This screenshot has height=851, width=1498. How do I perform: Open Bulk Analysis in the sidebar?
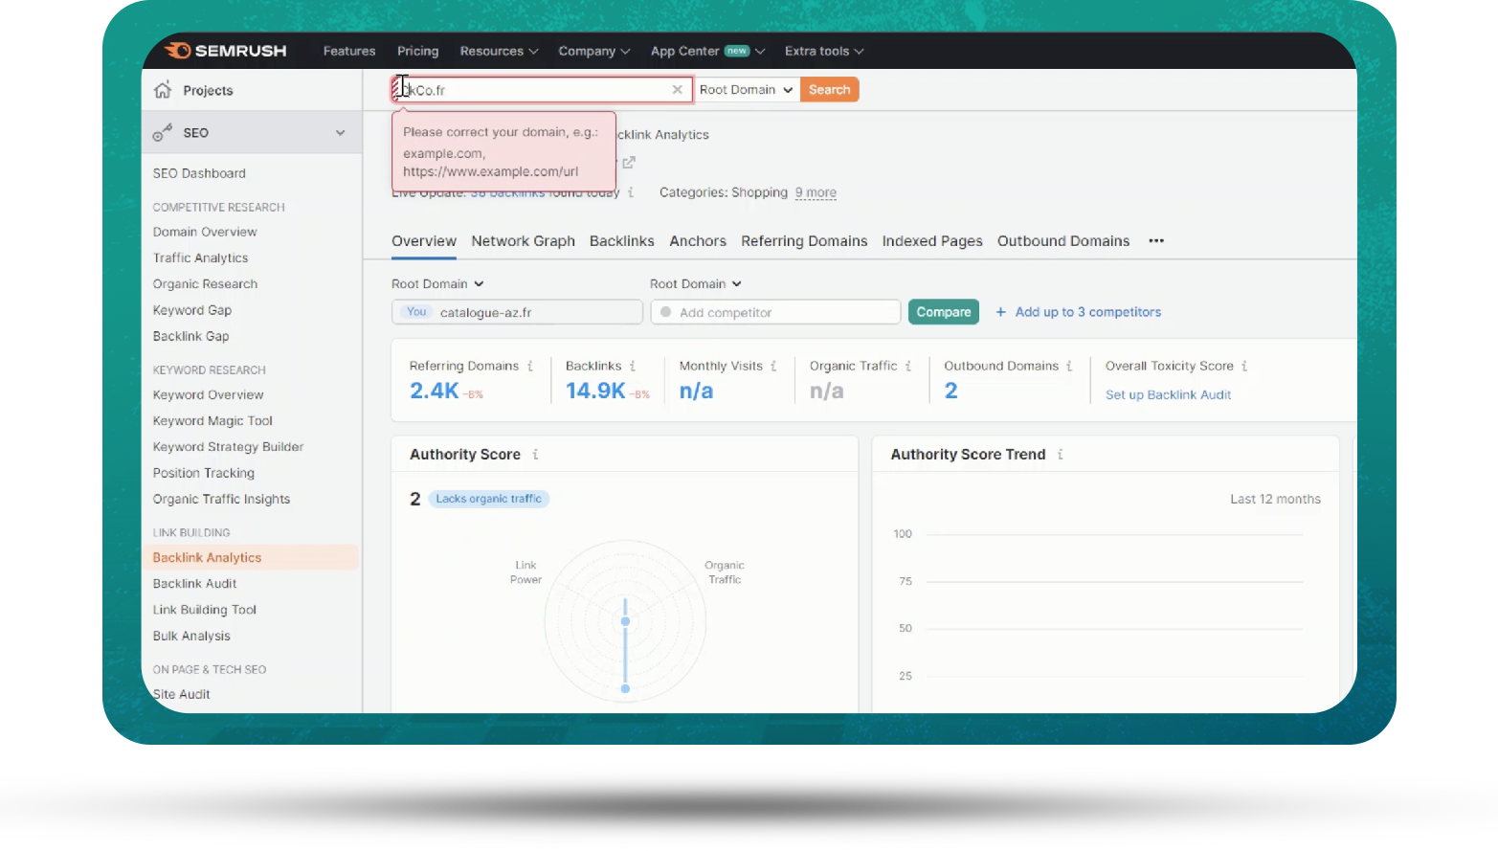tap(191, 636)
